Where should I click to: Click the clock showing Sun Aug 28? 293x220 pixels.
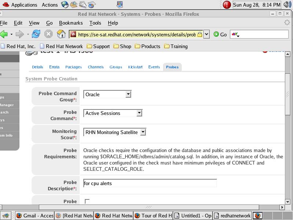[257, 5]
